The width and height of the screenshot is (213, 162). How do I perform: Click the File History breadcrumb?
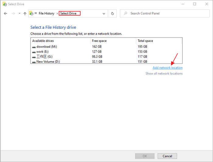(46, 13)
